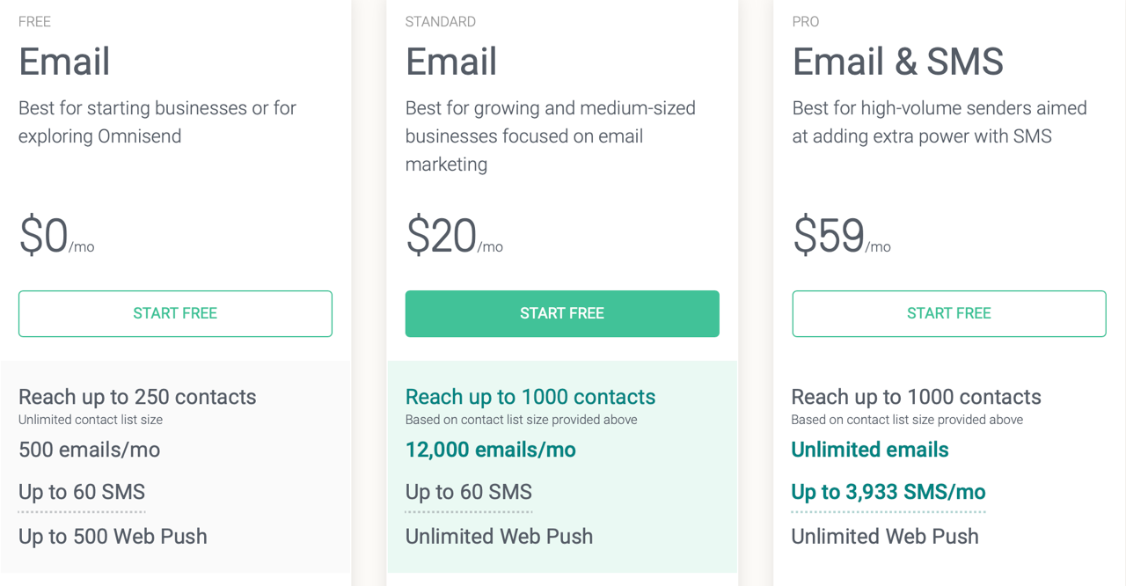Click START FREE under the Free plan
The image size is (1126, 586).
[x=175, y=313]
